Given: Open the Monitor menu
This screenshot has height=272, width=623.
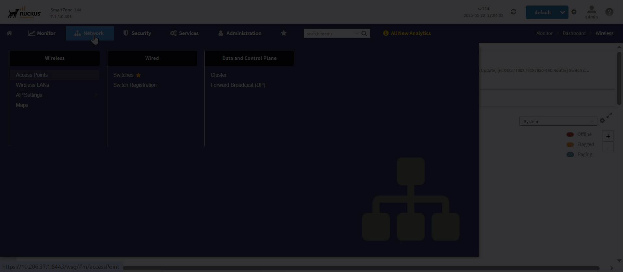Looking at the screenshot, I should 42,33.
